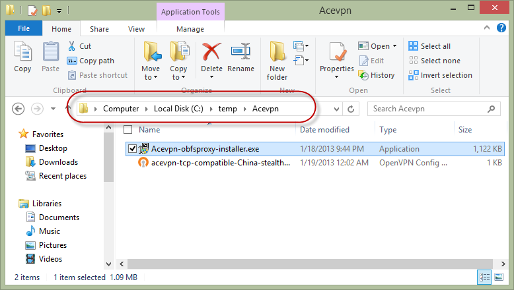Click Edit in the Open group
This screenshot has width=514, height=290.
371,61
